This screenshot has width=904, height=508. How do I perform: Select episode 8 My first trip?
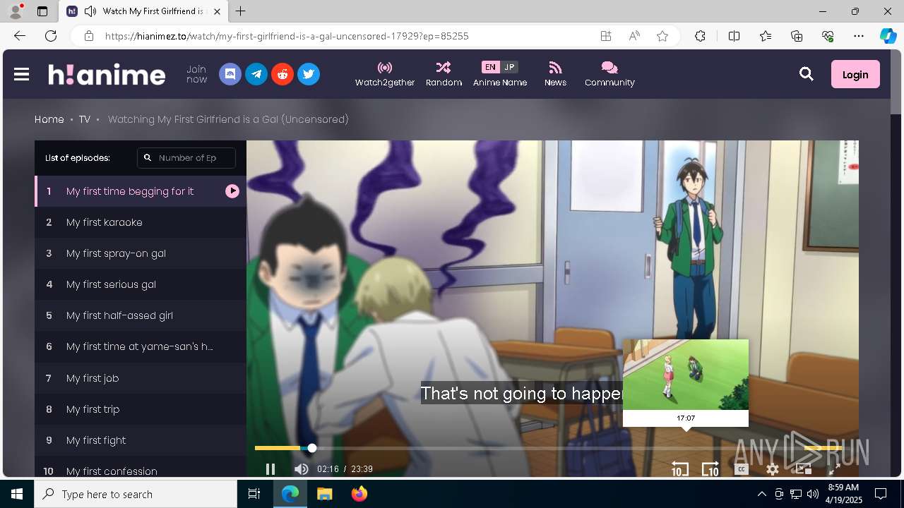tap(141, 409)
